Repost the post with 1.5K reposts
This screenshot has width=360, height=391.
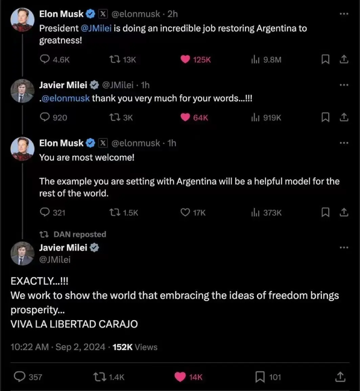coord(114,213)
